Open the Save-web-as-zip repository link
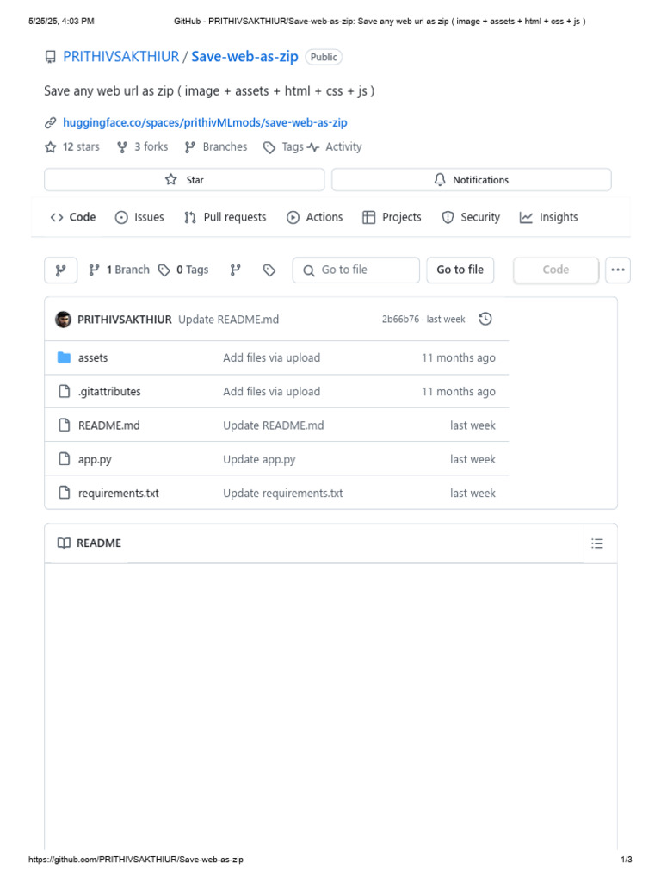 244,57
